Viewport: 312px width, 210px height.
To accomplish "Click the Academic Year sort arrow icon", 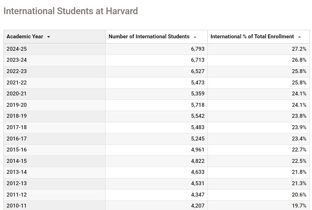I will pyautogui.click(x=48, y=37).
